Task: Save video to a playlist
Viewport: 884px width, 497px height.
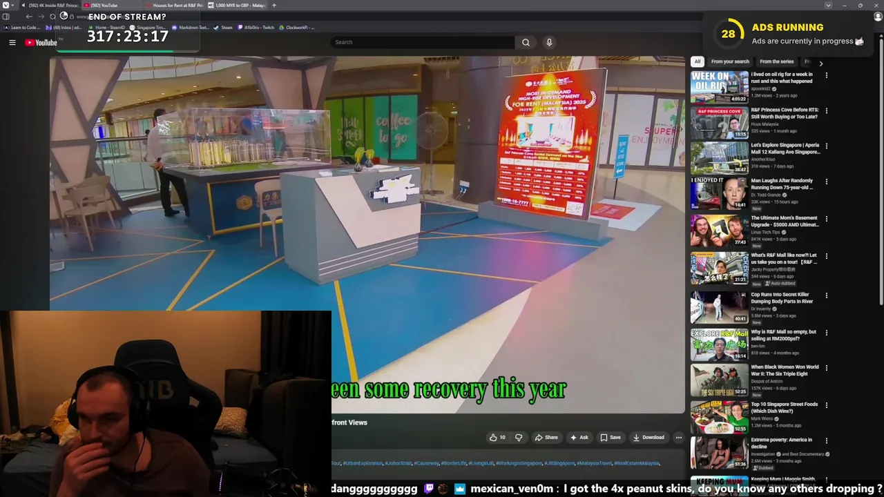Action: pos(611,437)
